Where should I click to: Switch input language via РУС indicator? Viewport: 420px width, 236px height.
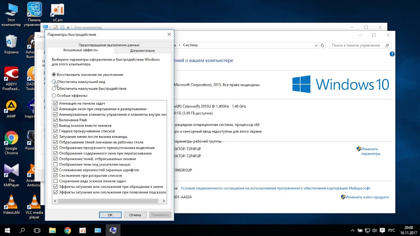(391, 230)
